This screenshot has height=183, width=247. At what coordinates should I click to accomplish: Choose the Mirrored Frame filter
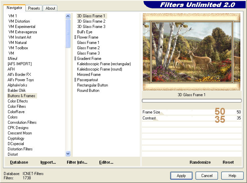click(x=89, y=75)
